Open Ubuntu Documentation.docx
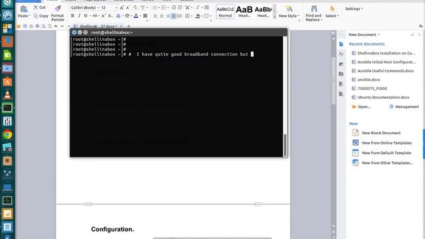The image size is (425, 239). [x=381, y=98]
